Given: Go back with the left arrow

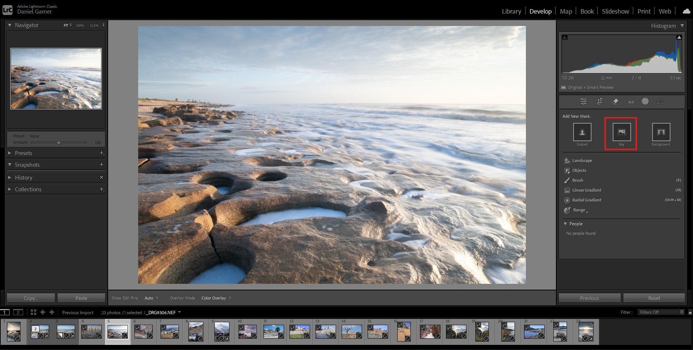Looking at the screenshot, I should pos(43,312).
